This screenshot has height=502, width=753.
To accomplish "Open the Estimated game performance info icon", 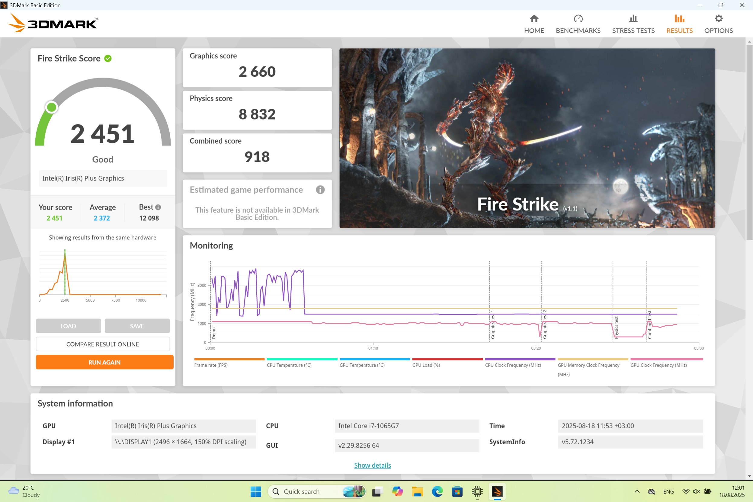I will click(320, 190).
